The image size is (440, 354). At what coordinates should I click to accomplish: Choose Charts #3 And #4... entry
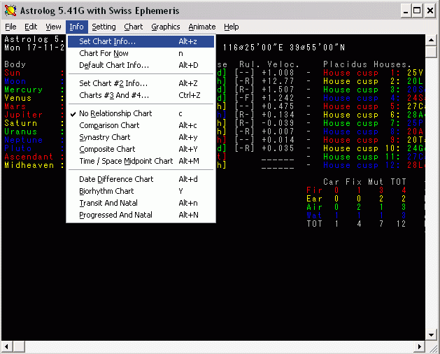141,95
